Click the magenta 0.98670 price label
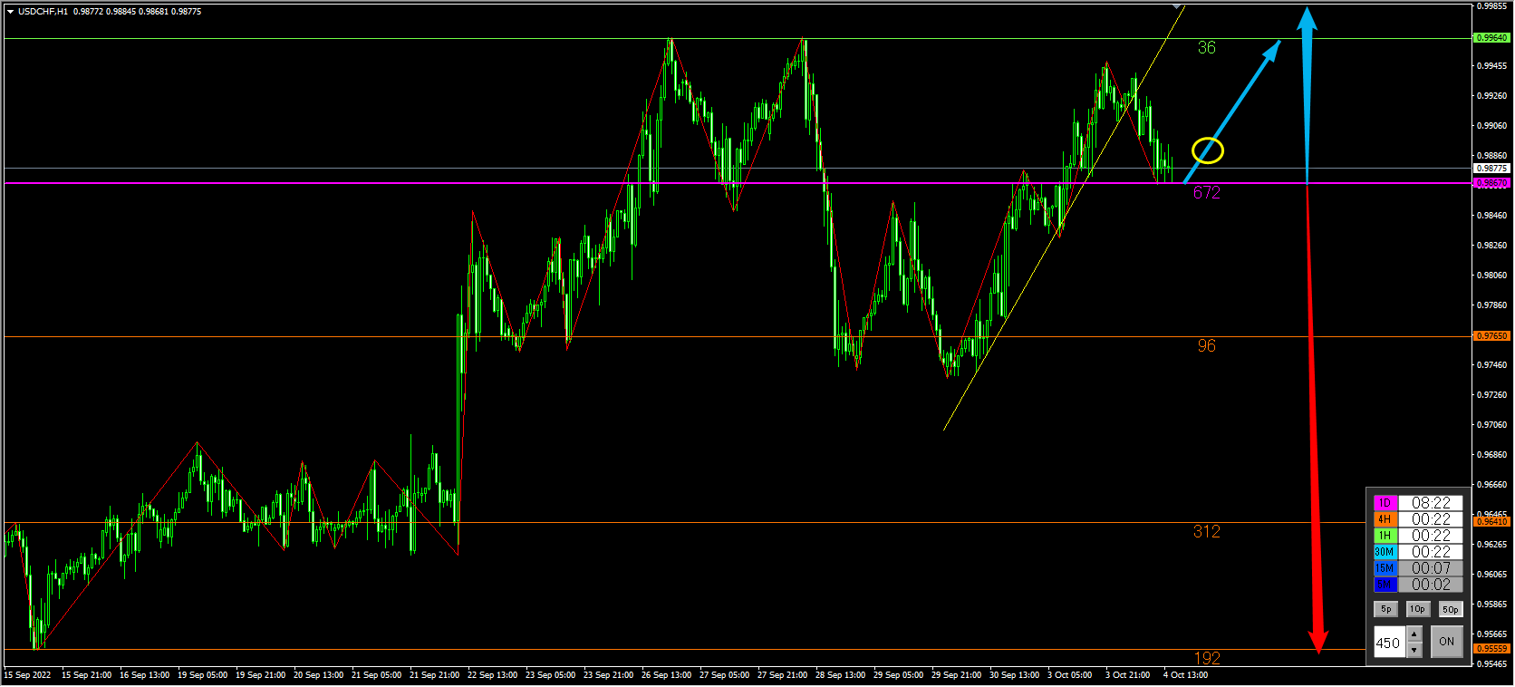This screenshot has height=687, width=1515. (x=1491, y=183)
